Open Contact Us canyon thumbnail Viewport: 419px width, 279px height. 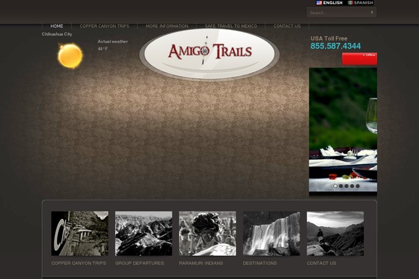point(335,234)
